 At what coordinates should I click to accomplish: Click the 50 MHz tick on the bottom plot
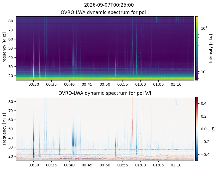coord(11,129)
